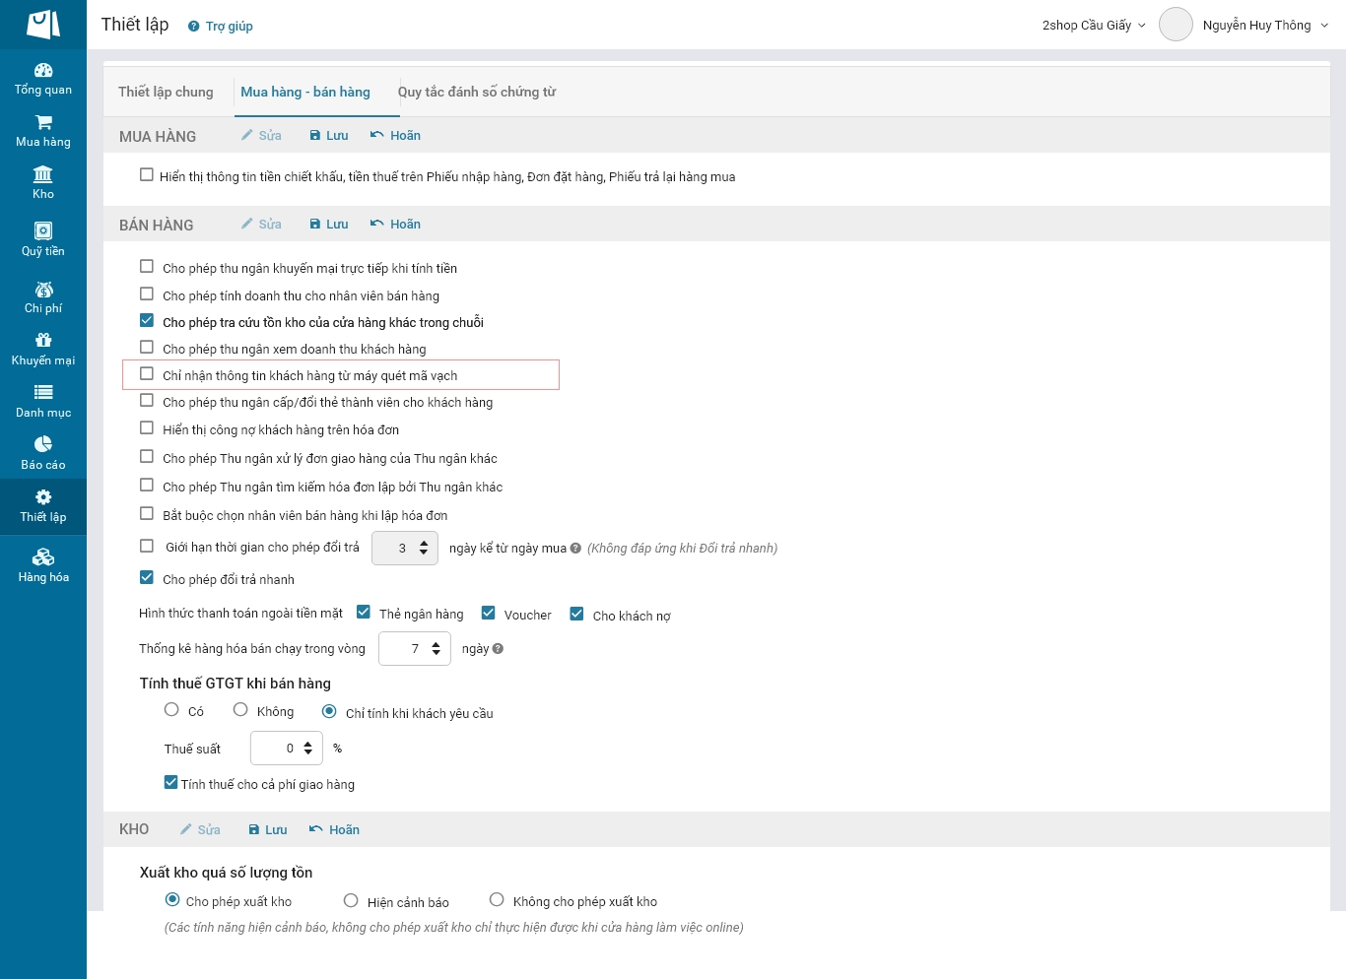Go to Kho warehouse icon in sidebar
Screen dimensions: 1346x979
pyautogui.click(x=43, y=174)
